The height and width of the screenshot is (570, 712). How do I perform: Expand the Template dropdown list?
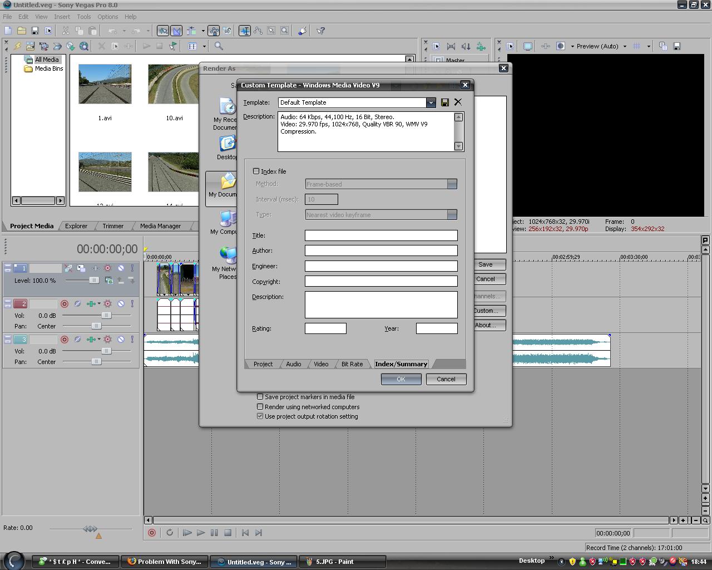(431, 102)
